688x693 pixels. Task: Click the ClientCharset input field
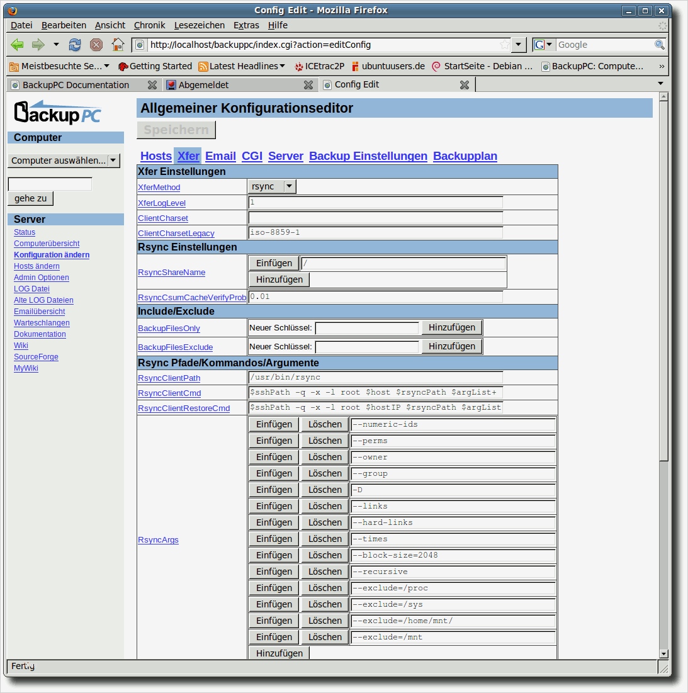[x=376, y=217]
